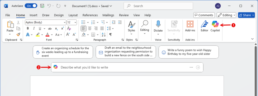Apply strikethrough formatting

(50, 28)
